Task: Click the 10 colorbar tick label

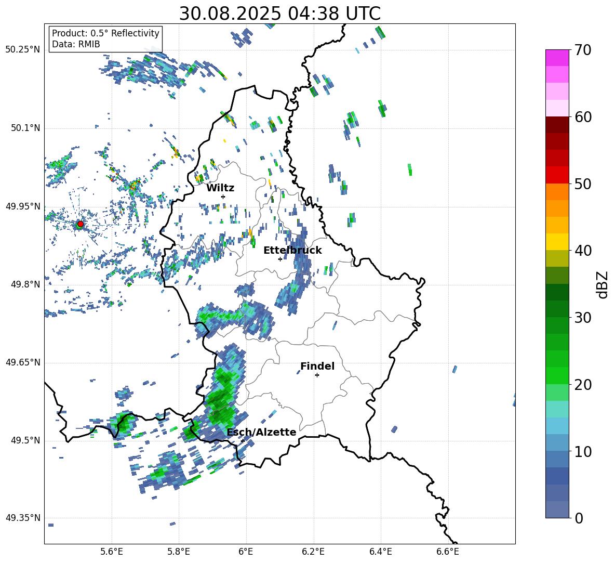Action: [583, 451]
